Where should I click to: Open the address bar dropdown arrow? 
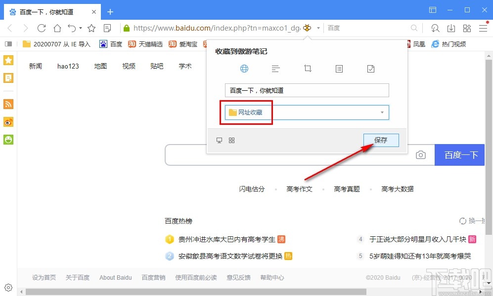coord(318,28)
